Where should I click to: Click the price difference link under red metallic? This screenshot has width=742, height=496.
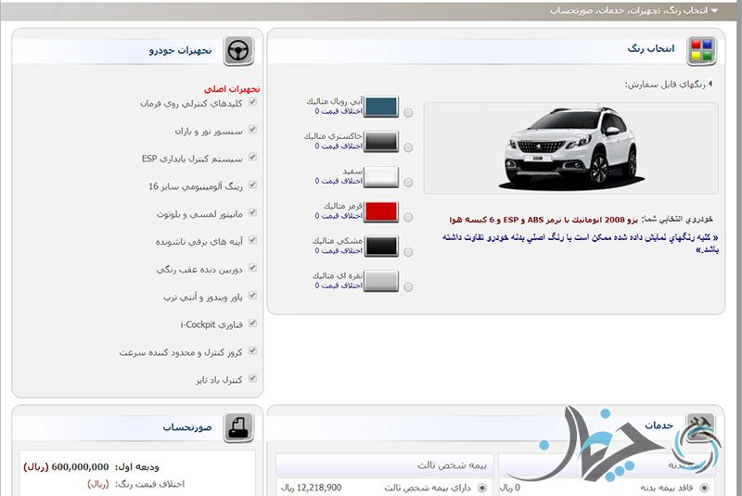click(330, 216)
